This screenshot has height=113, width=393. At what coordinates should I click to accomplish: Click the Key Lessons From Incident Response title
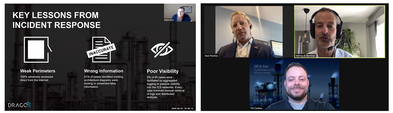pos(57,20)
